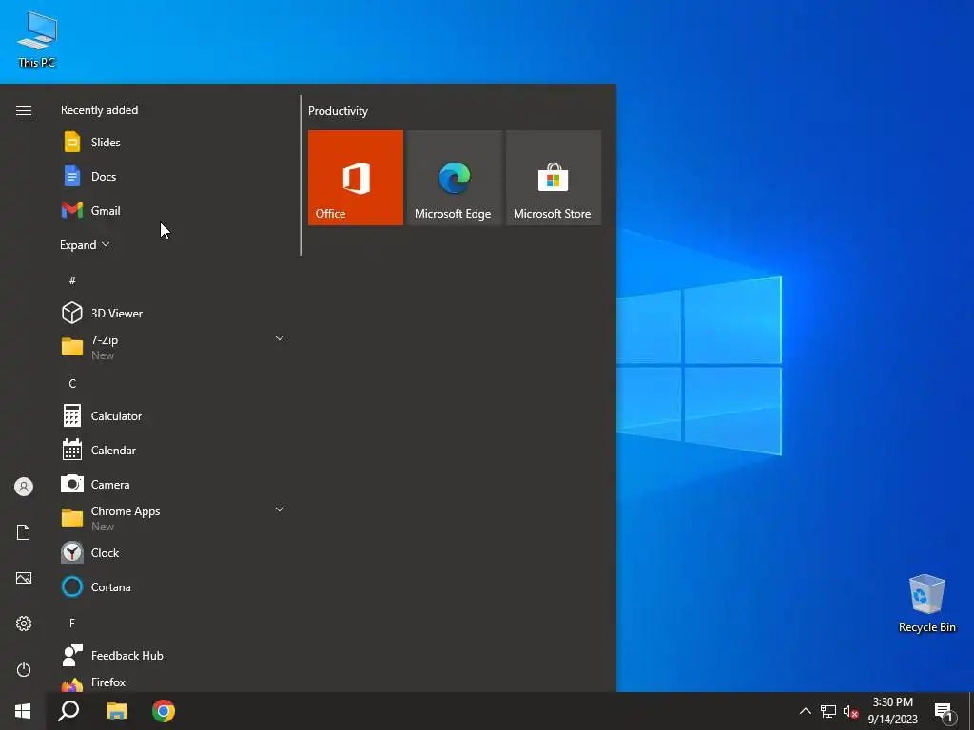Open File Explorer from taskbar
The height and width of the screenshot is (730, 974).
tap(116, 711)
